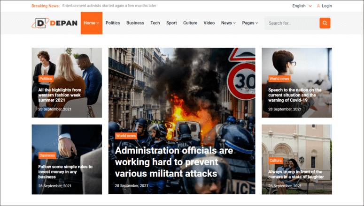Click the Depan logo
This screenshot has height=206, width=364.
55,23
